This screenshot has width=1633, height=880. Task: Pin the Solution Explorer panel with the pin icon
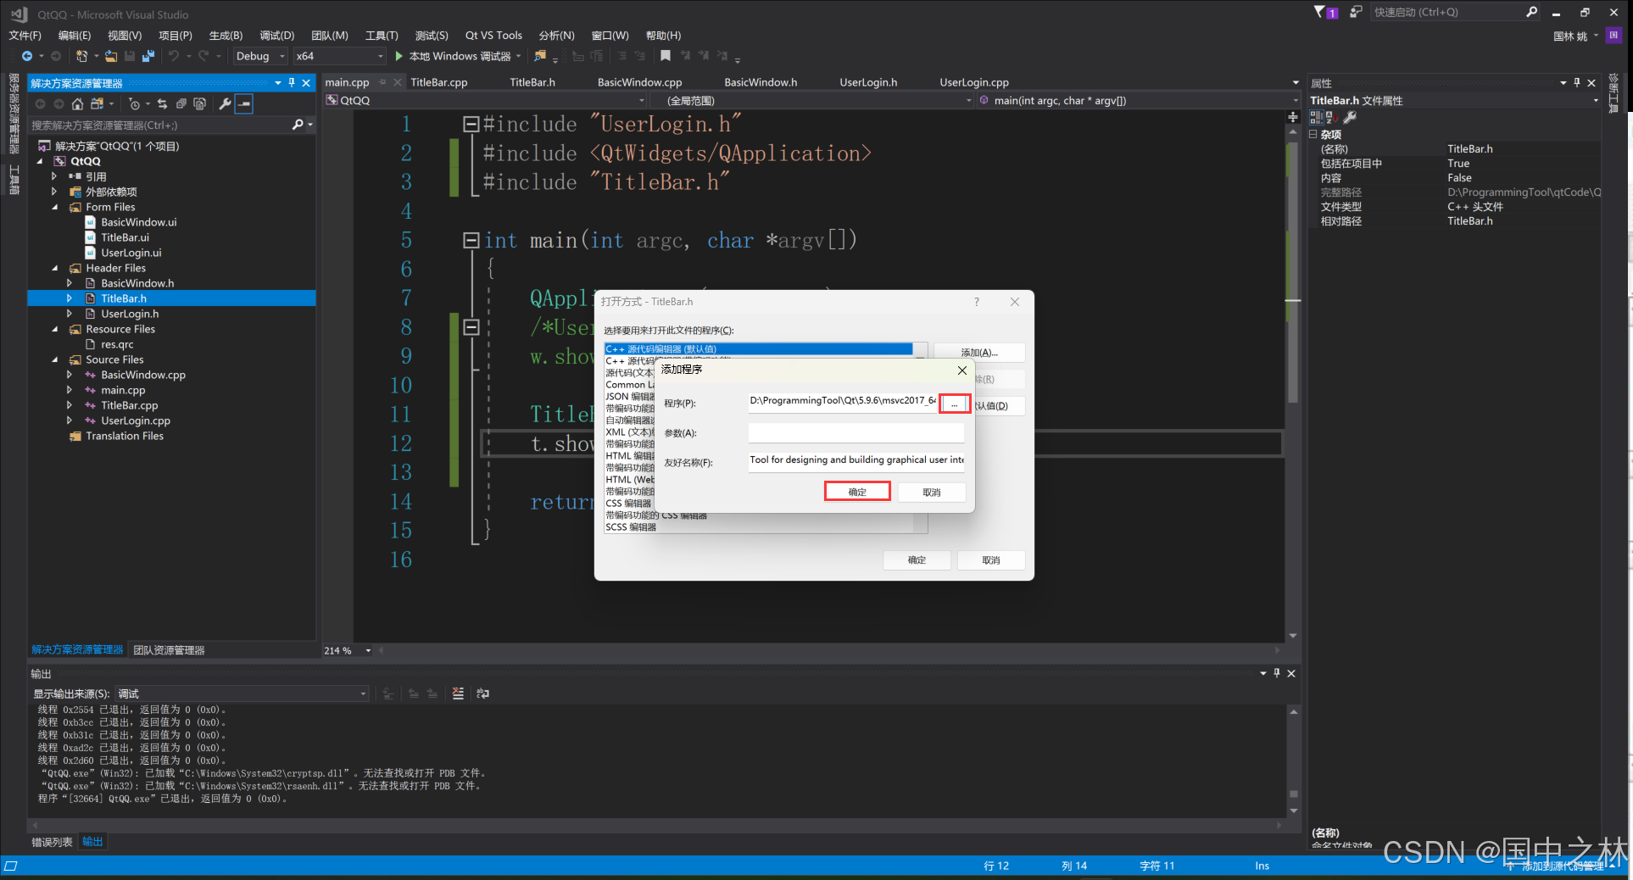[292, 82]
